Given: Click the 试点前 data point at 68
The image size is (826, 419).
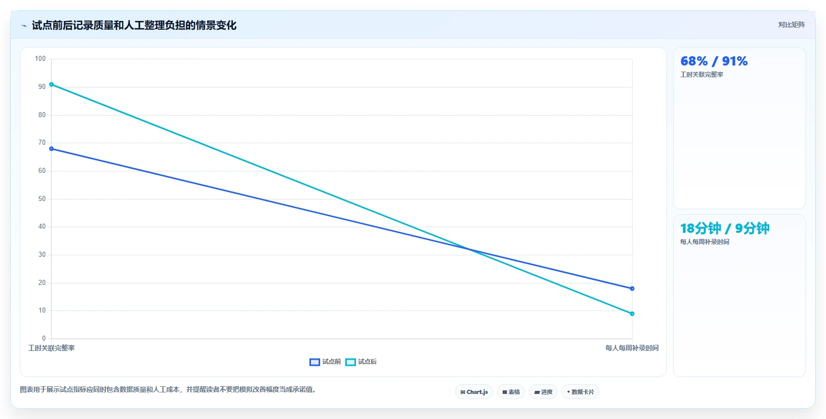Looking at the screenshot, I should point(51,149).
